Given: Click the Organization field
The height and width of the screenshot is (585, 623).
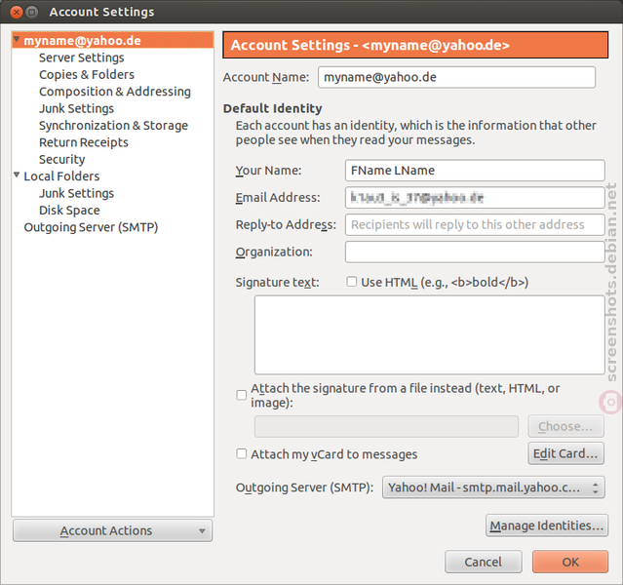Looking at the screenshot, I should click(475, 252).
